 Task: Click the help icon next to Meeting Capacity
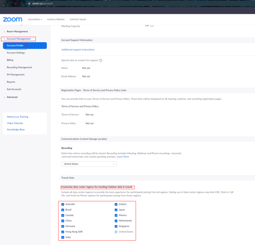click(152, 26)
